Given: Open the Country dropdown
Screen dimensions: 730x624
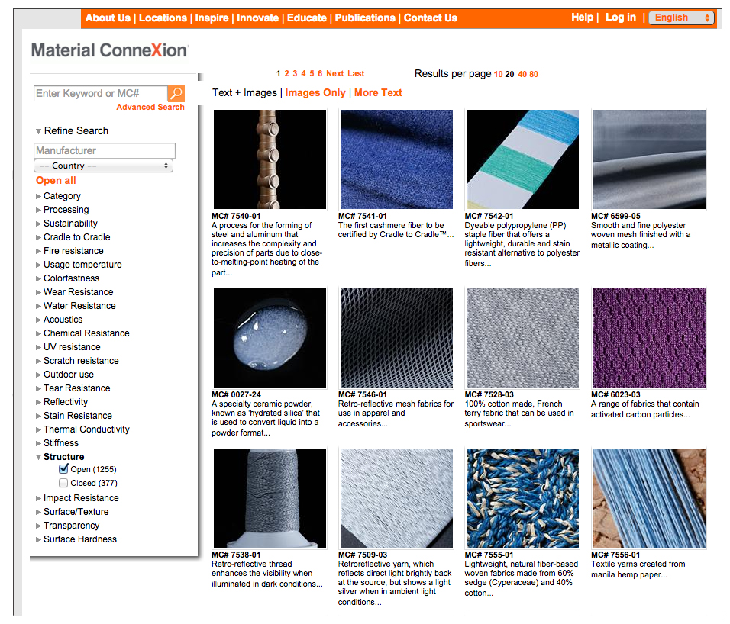Looking at the screenshot, I should 104,166.
